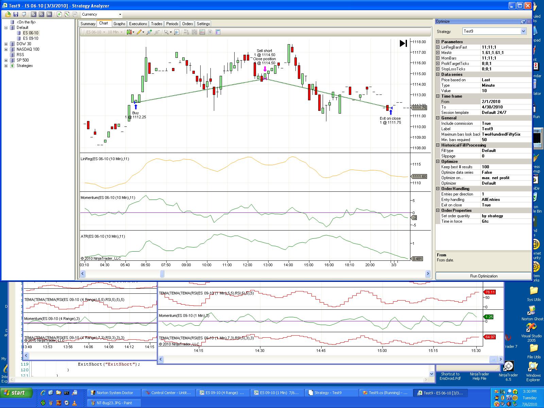This screenshot has width=544, height=408.
Task: Click the save disk icon in the toolbar
Action: pyautogui.click(x=16, y=14)
